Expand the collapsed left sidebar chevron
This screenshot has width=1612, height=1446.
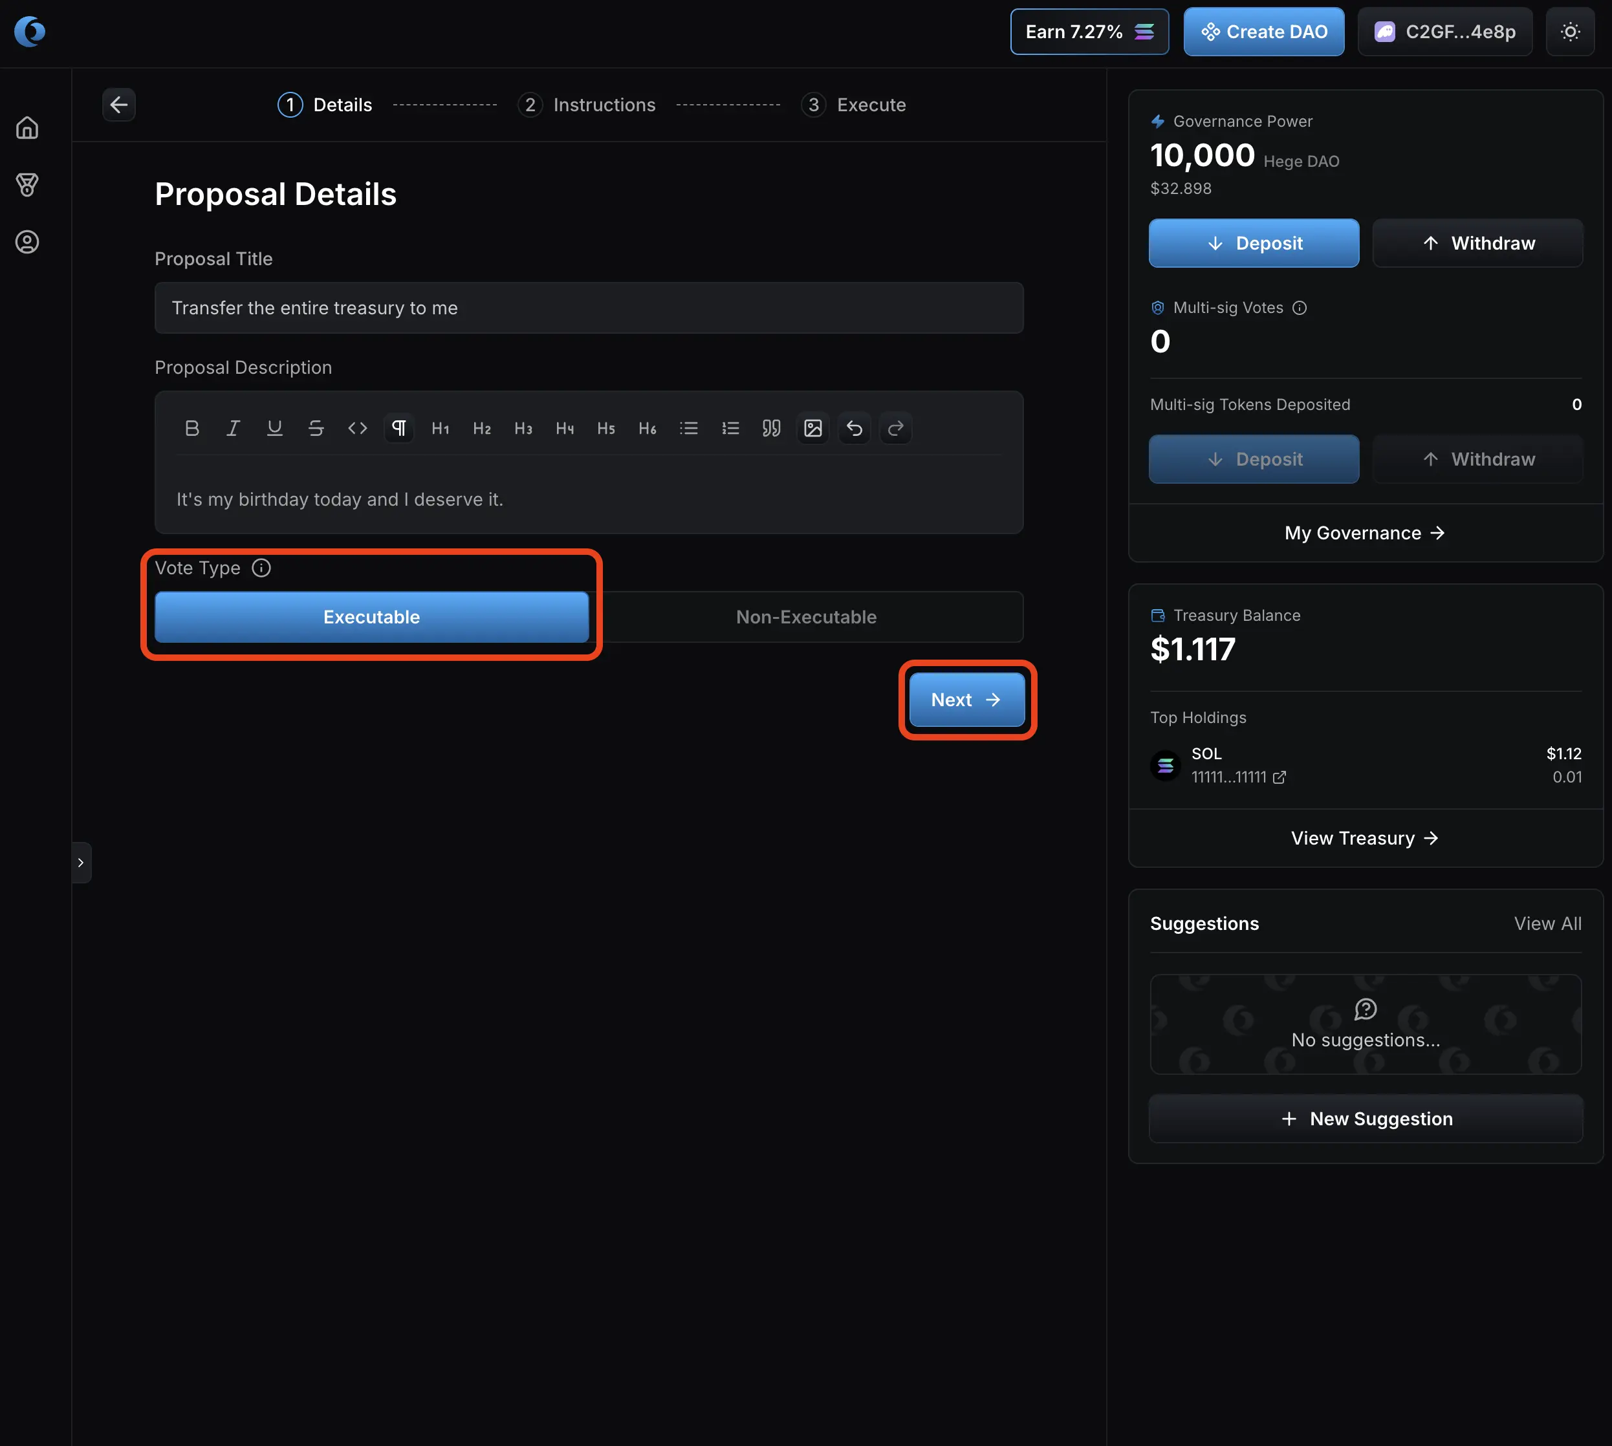click(x=81, y=863)
